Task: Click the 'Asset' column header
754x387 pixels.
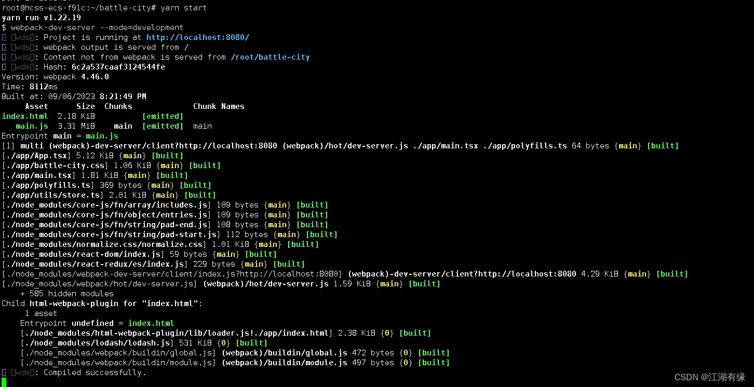Action: pyautogui.click(x=36, y=106)
